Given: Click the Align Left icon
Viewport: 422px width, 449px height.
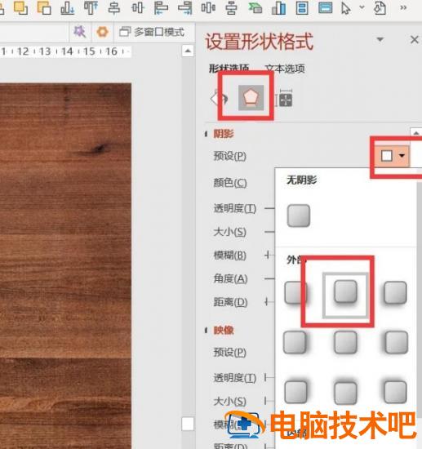Looking at the screenshot, I should [x=161, y=7].
